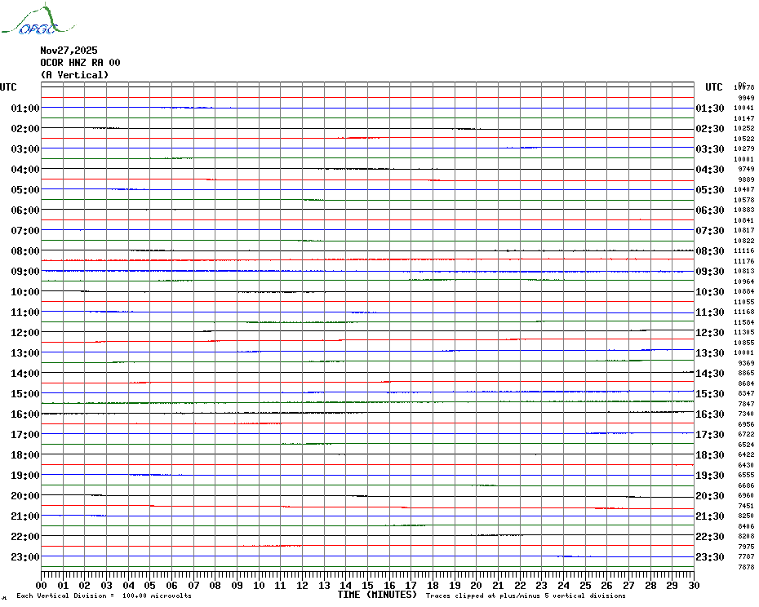Click minute axis label 00
Viewport: 759px width, 607px height.
coord(42,586)
